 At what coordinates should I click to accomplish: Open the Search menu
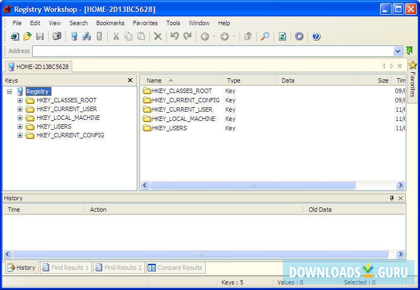point(79,23)
